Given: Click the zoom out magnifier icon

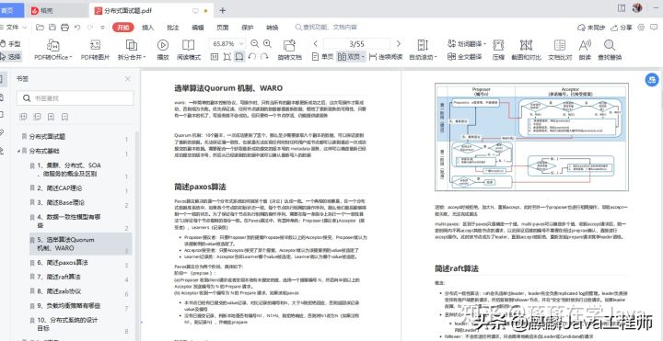Looking at the screenshot, I should pyautogui.click(x=254, y=43).
